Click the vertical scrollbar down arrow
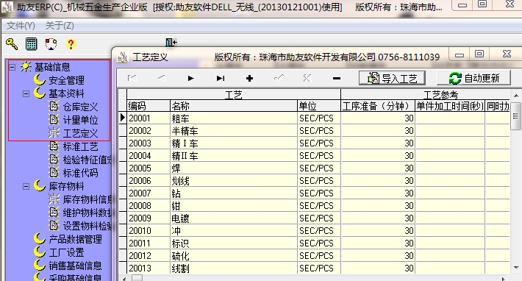This screenshot has width=522, height=281. (515, 268)
